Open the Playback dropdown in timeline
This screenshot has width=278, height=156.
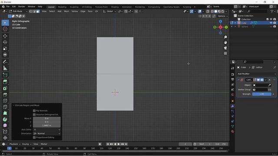click(x=15, y=144)
